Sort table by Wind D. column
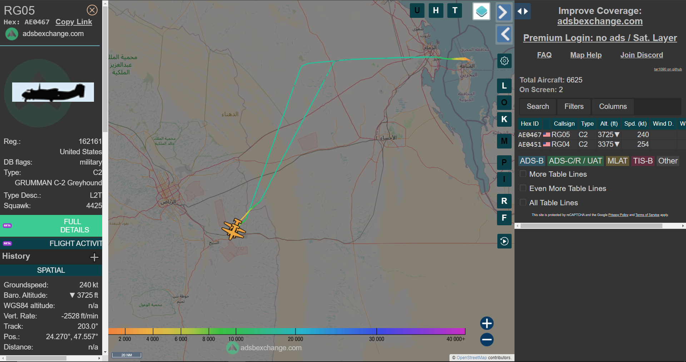Image resolution: width=686 pixels, height=362 pixels. [x=663, y=124]
